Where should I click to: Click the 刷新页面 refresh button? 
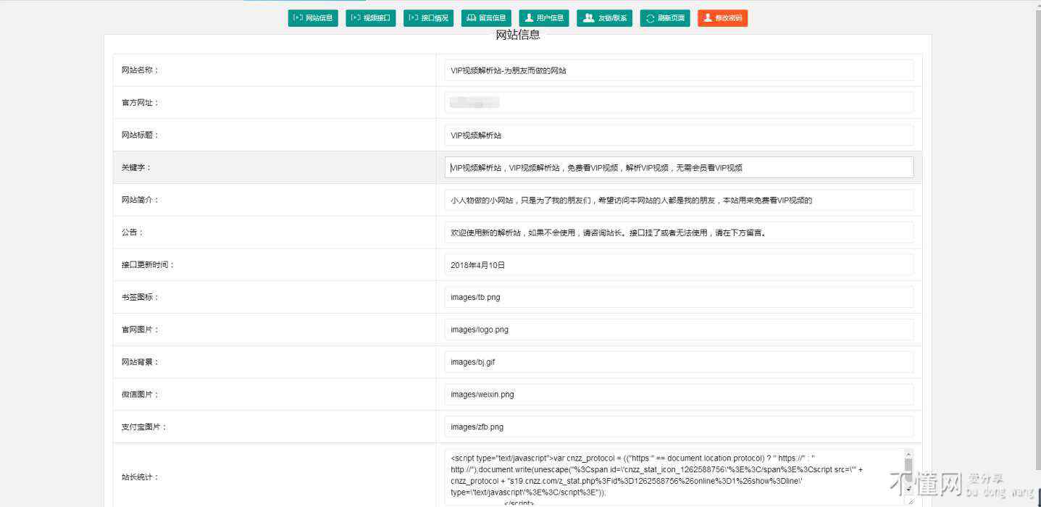665,18
